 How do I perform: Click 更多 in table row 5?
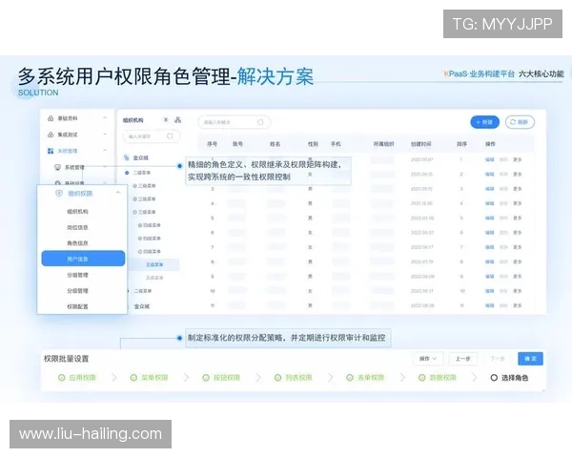click(x=518, y=219)
